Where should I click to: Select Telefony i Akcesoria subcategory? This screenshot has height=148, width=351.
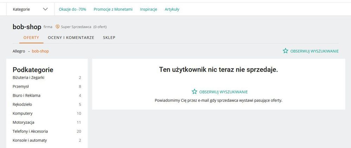30,131
